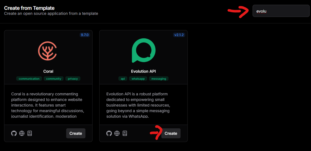
Task: Click the 9.7.0 version badge on Coral
Action: click(x=84, y=35)
